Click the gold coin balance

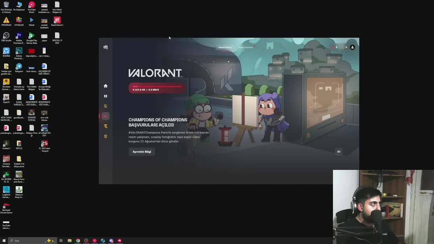pos(344,47)
